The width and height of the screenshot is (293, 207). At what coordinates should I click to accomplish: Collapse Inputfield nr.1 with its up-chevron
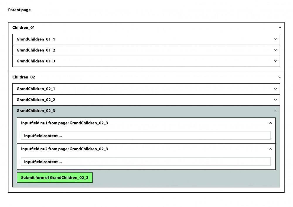click(270, 123)
